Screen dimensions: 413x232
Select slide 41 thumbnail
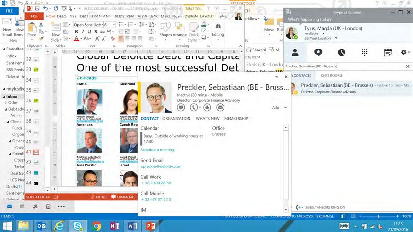[36, 152]
